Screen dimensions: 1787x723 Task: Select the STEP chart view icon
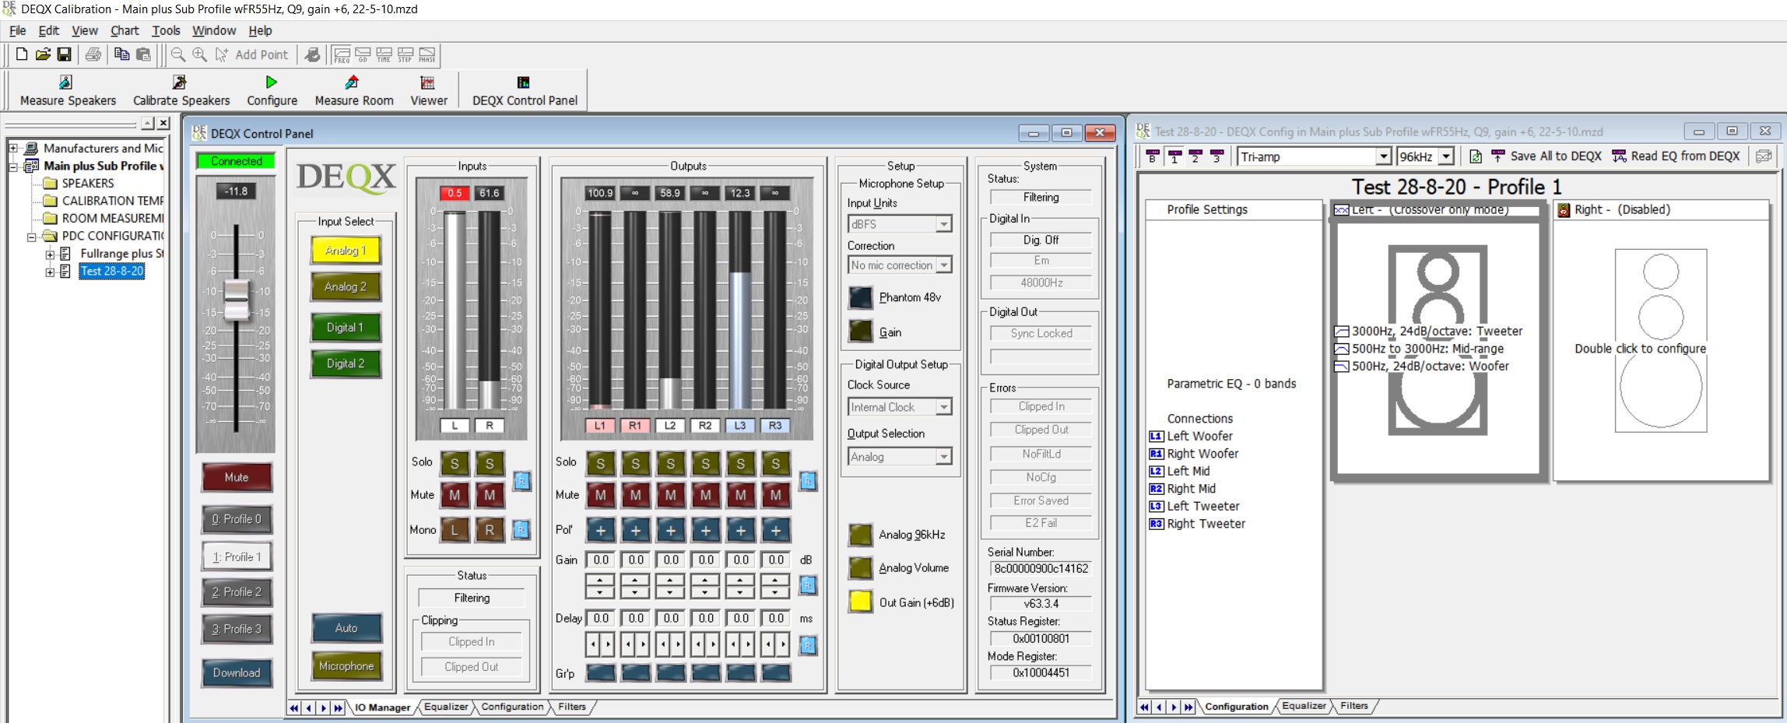405,55
